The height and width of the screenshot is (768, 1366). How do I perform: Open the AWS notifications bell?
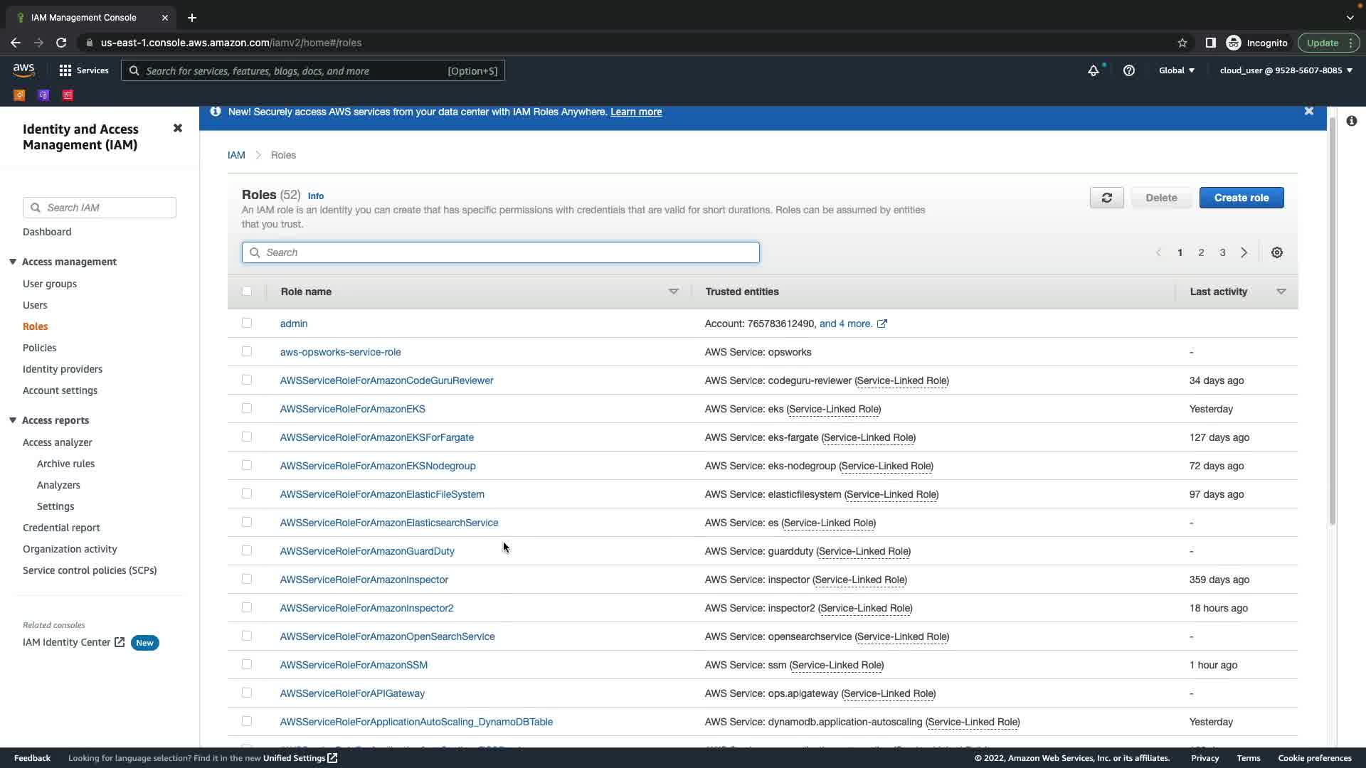(1093, 70)
